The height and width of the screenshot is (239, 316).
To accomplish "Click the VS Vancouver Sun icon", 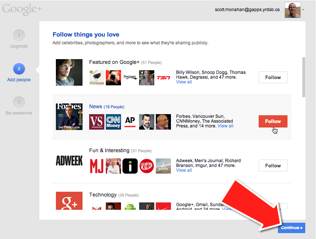I will [97, 122].
